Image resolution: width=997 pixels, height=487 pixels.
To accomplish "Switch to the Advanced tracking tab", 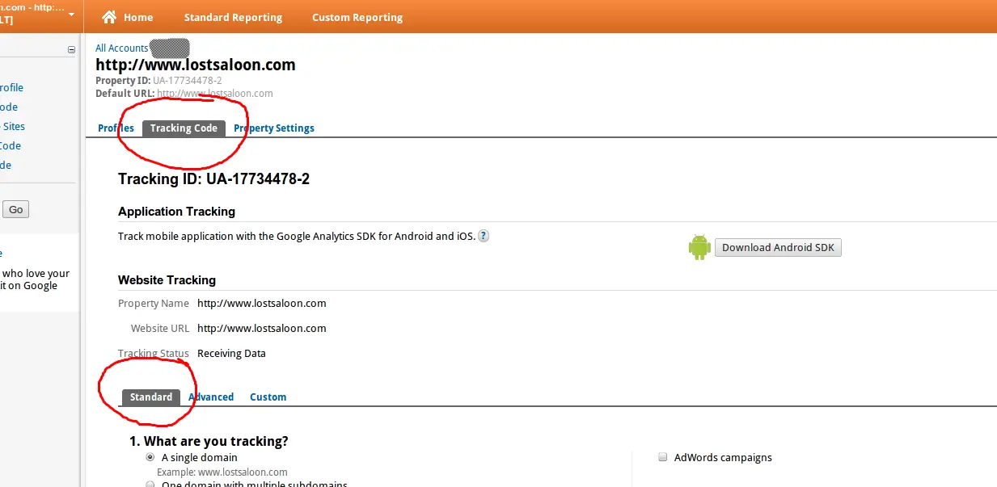I will pos(211,397).
